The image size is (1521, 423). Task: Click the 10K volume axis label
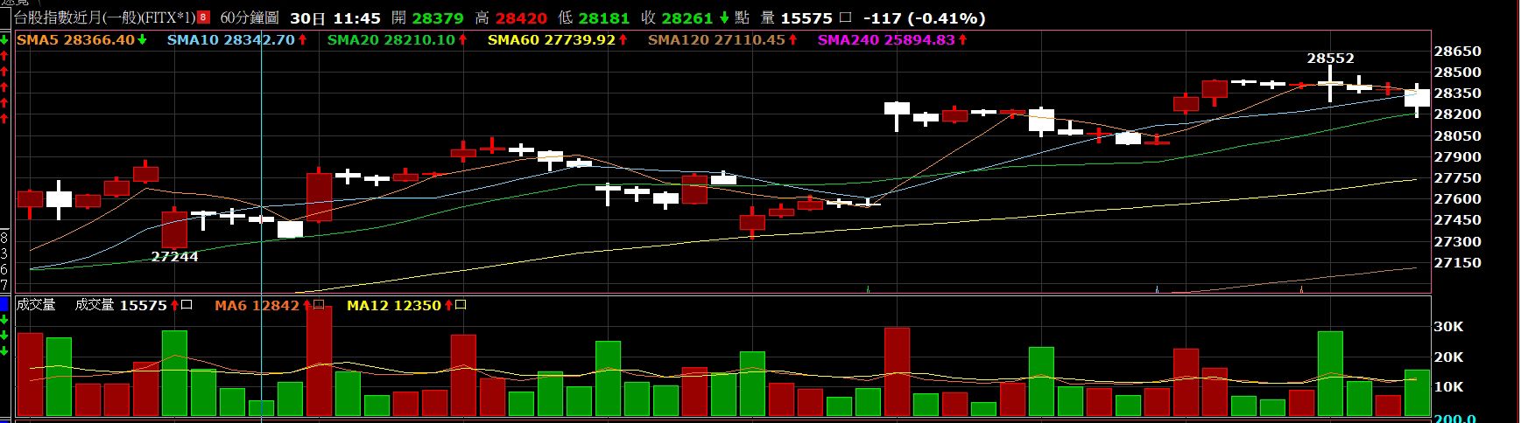pos(1448,387)
